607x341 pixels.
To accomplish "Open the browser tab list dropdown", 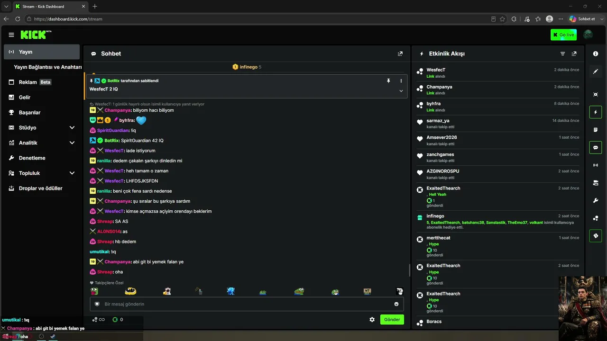I will pos(6,7).
